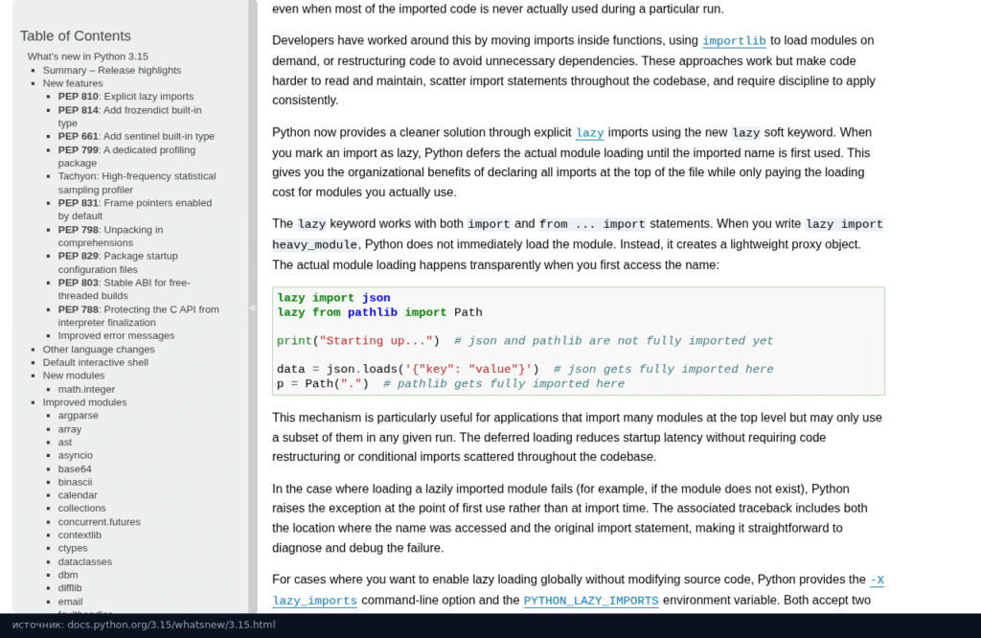Jump to Improved error messages
Image resolution: width=981 pixels, height=638 pixels.
(116, 336)
